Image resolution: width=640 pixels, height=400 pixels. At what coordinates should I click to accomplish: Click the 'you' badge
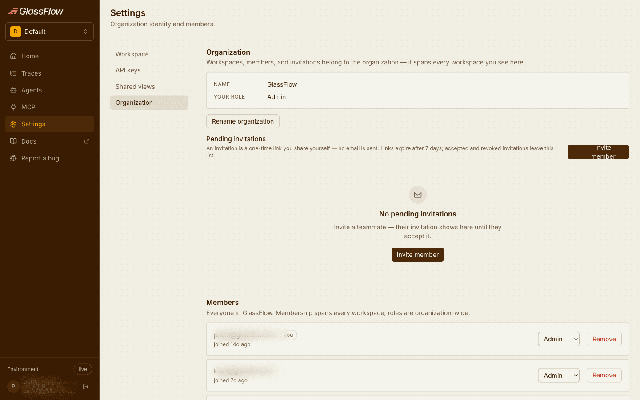288,335
